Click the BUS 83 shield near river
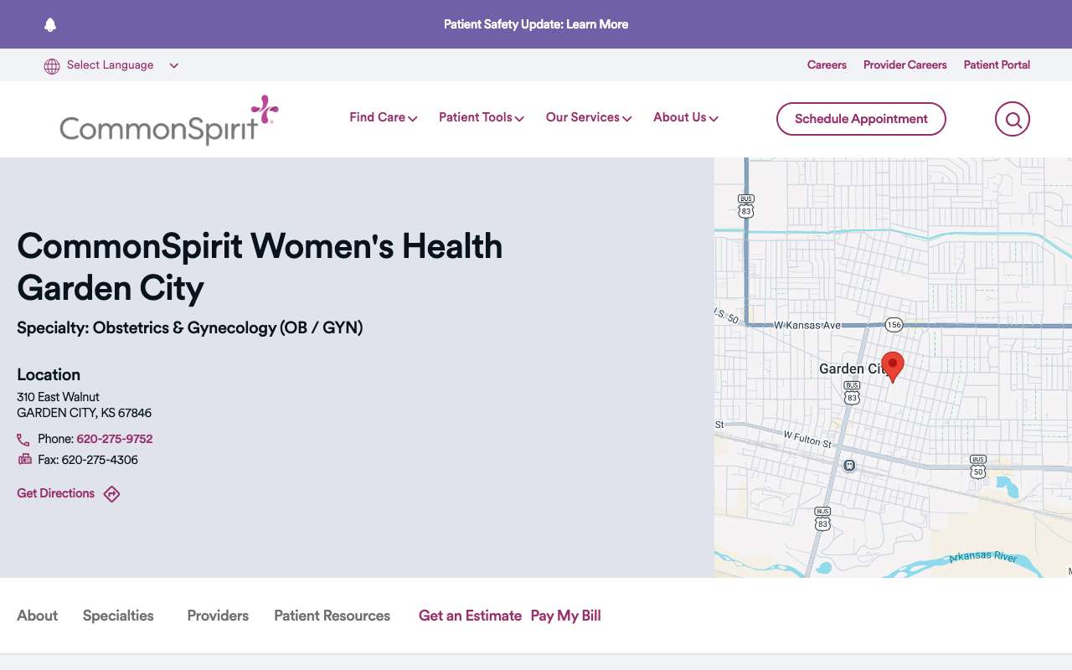Viewport: 1072px width, 670px height. (x=822, y=519)
